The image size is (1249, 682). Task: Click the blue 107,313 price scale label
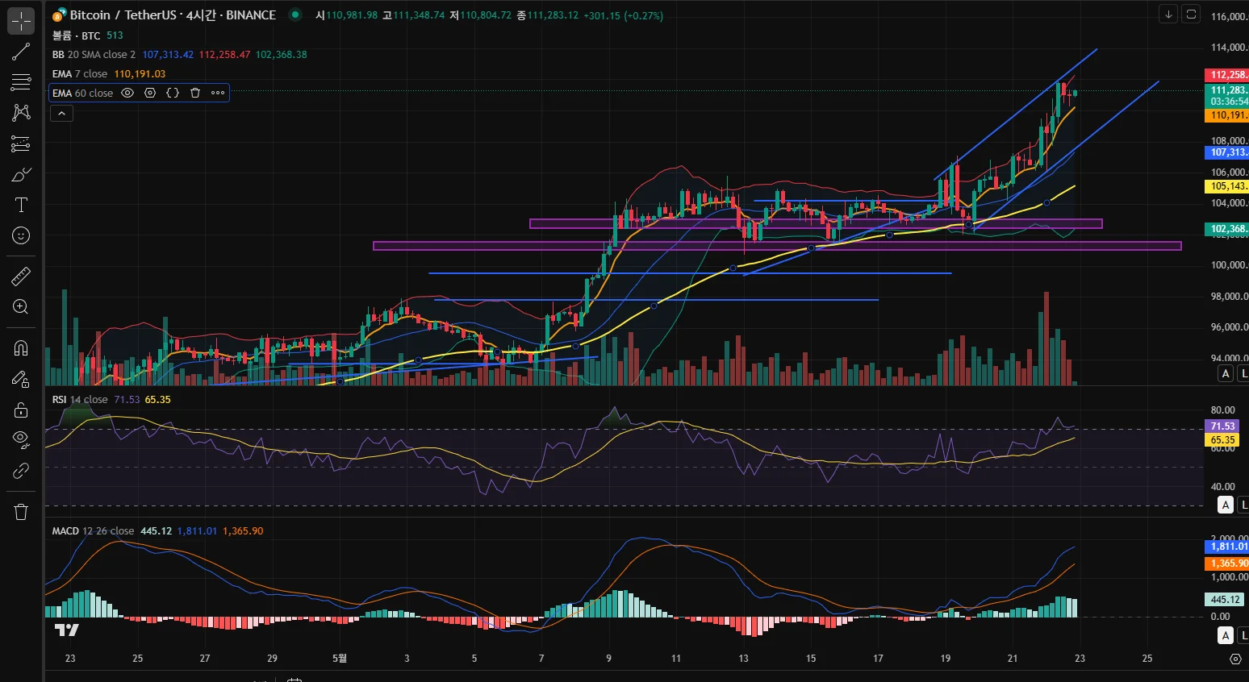1228,152
